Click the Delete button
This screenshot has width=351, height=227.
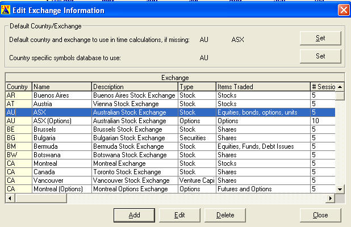225,215
